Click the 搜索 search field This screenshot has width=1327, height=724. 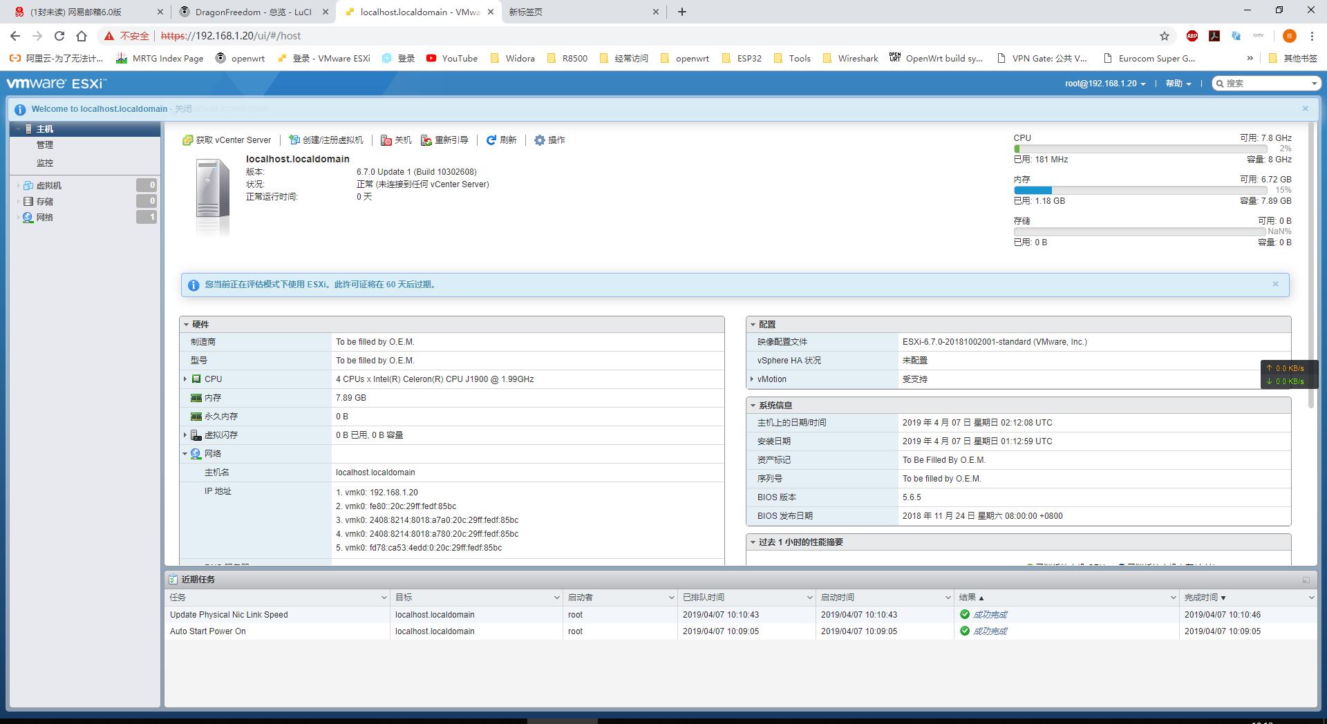pyautogui.click(x=1266, y=84)
